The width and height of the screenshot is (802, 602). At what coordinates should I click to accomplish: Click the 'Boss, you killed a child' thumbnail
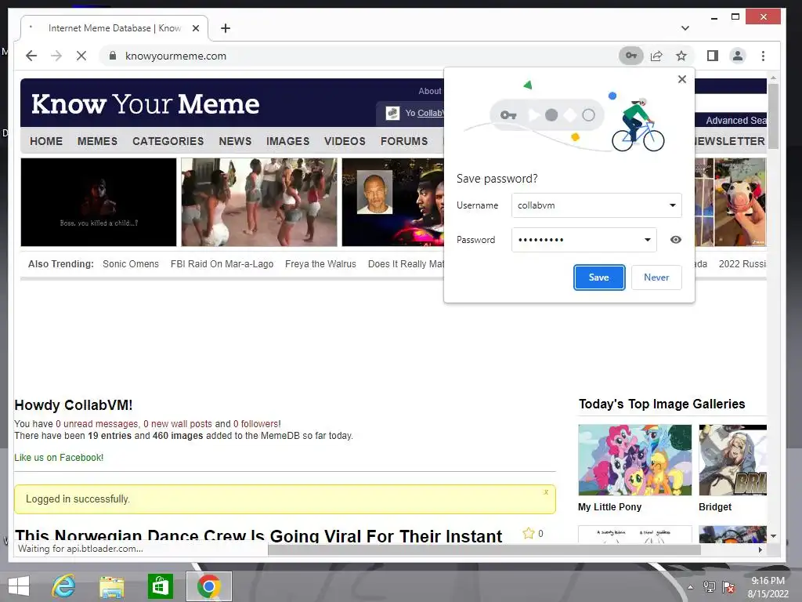coord(99,202)
